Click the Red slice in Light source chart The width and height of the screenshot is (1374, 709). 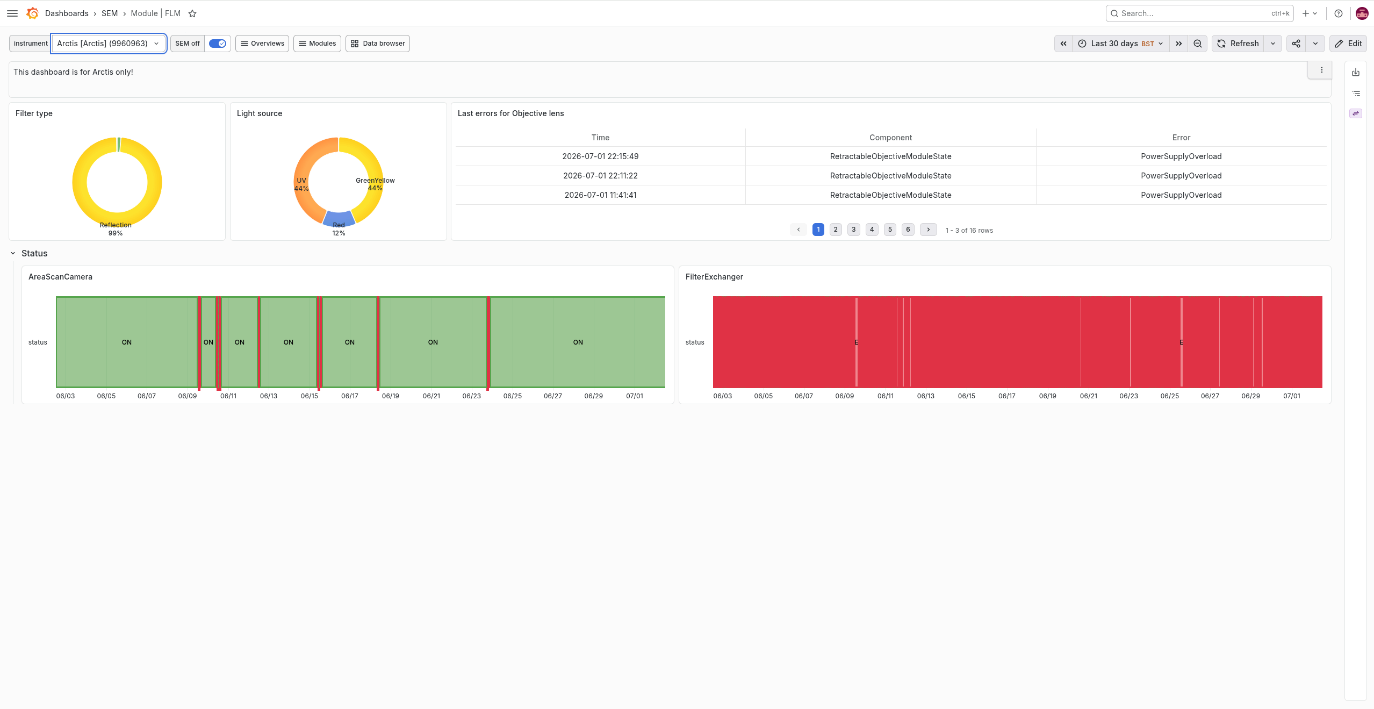pos(339,218)
